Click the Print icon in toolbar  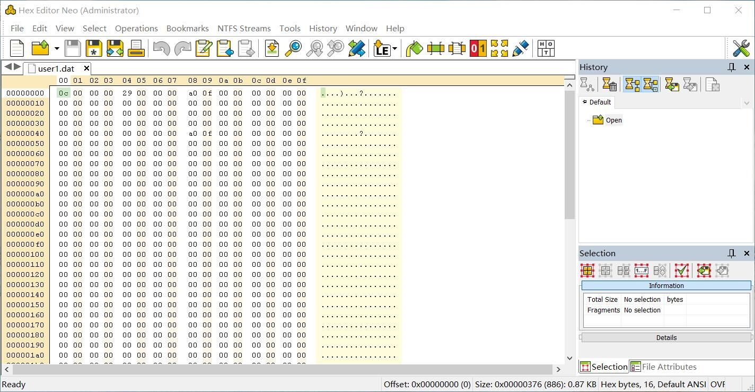point(136,48)
